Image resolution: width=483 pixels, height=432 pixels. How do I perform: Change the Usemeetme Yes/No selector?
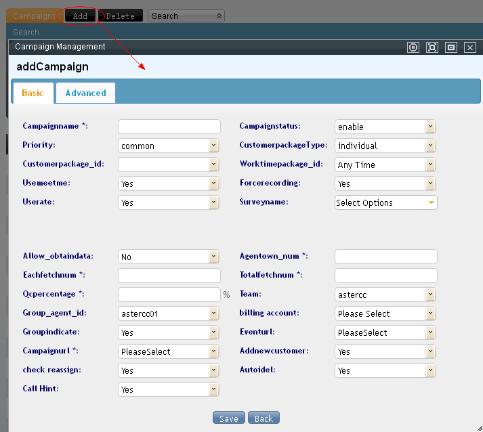(213, 183)
